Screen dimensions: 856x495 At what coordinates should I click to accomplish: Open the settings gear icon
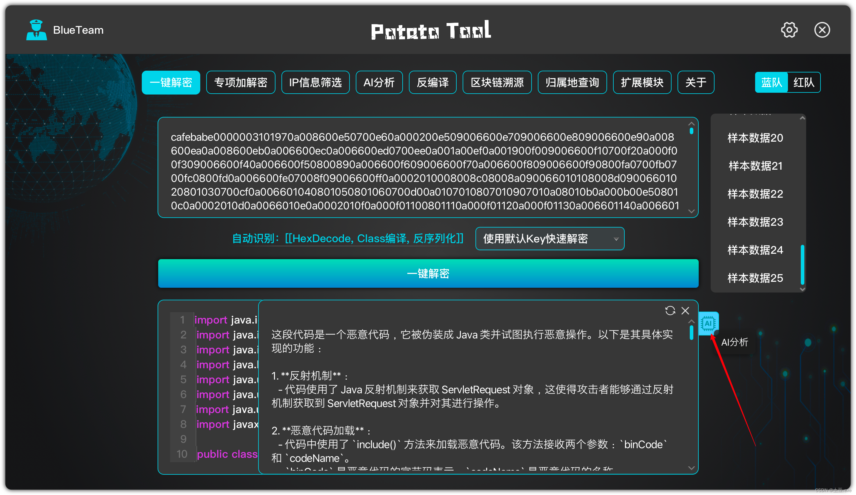point(789,30)
